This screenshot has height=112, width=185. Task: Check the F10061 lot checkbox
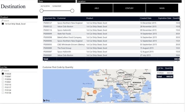pos(3,82)
